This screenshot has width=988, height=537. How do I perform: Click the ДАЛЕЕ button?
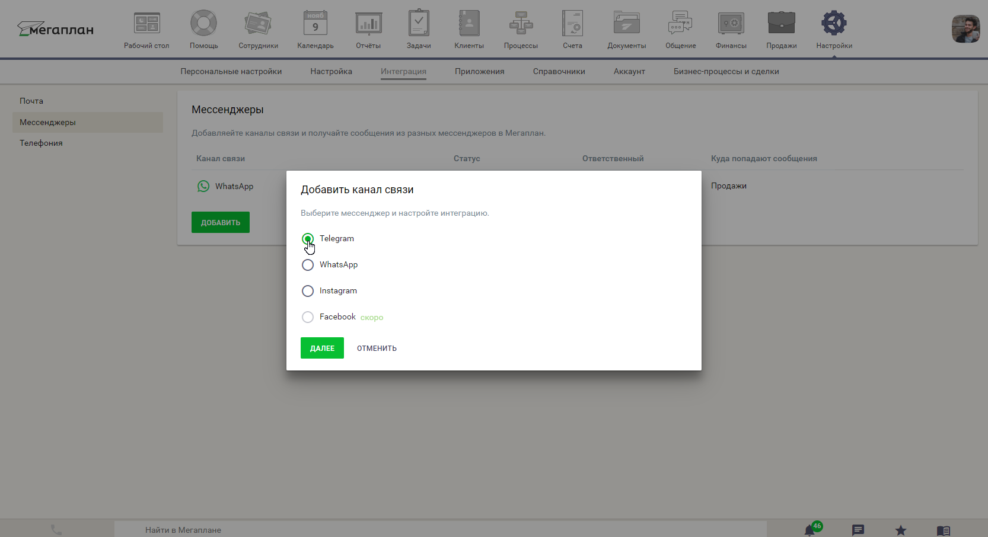click(322, 348)
